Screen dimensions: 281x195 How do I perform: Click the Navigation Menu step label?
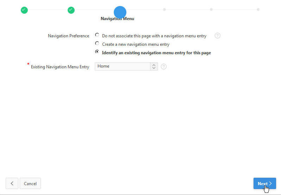coord(117,19)
